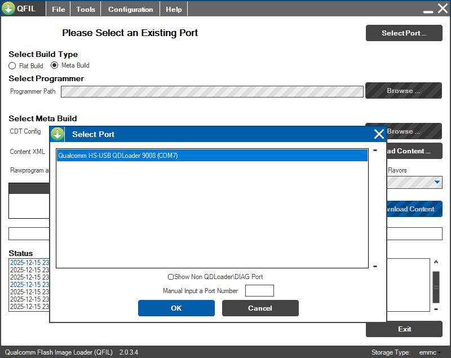Select Qualcomm HS-USB QDLoader 9008 (COM7) entry
This screenshot has width=451, height=358.
click(212, 156)
